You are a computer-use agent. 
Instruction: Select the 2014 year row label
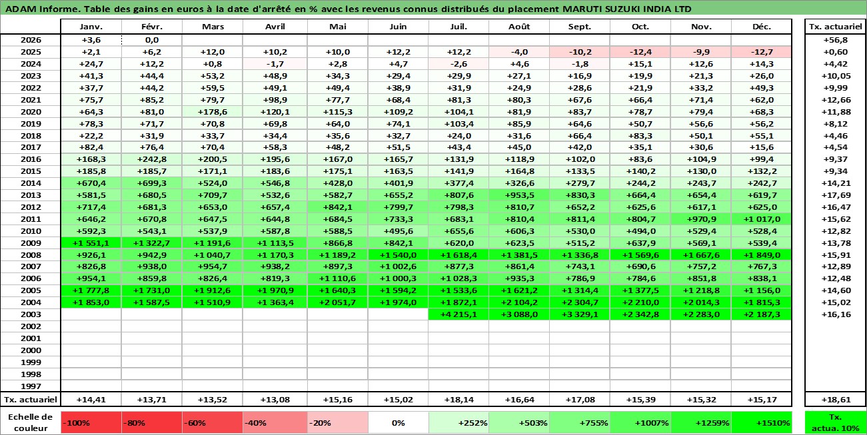coord(30,183)
